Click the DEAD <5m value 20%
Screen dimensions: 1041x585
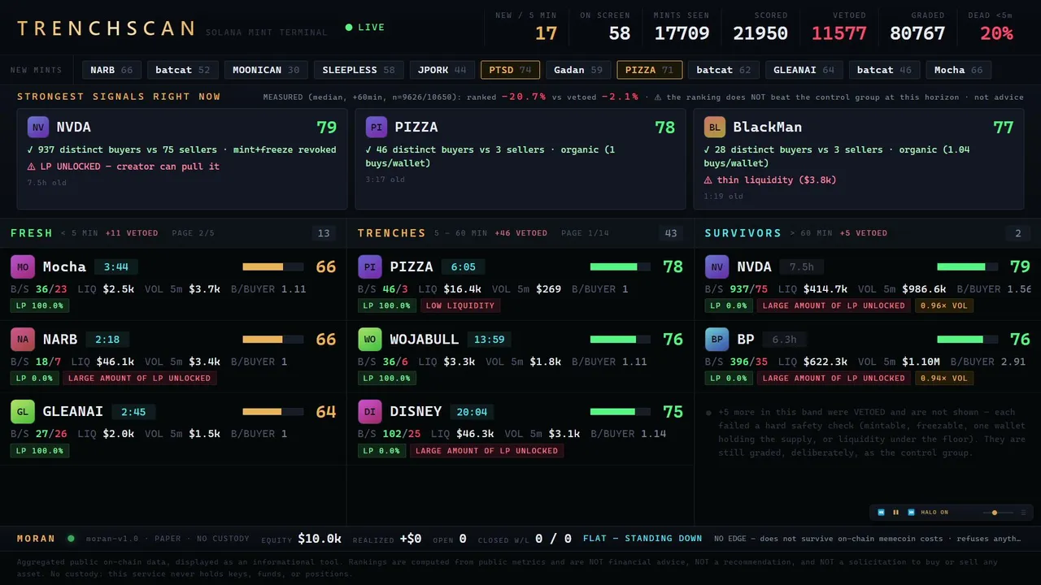click(996, 33)
